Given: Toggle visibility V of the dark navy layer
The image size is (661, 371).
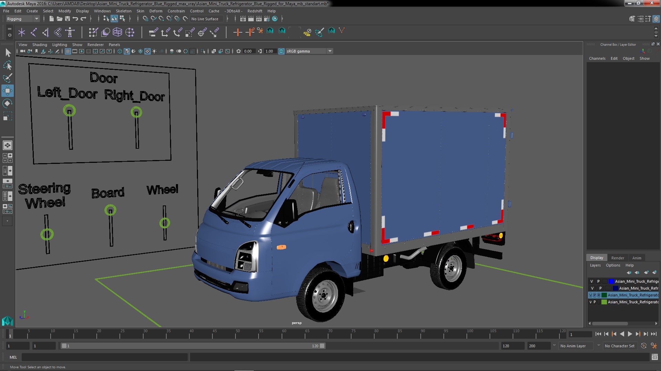Looking at the screenshot, I should (x=592, y=288).
